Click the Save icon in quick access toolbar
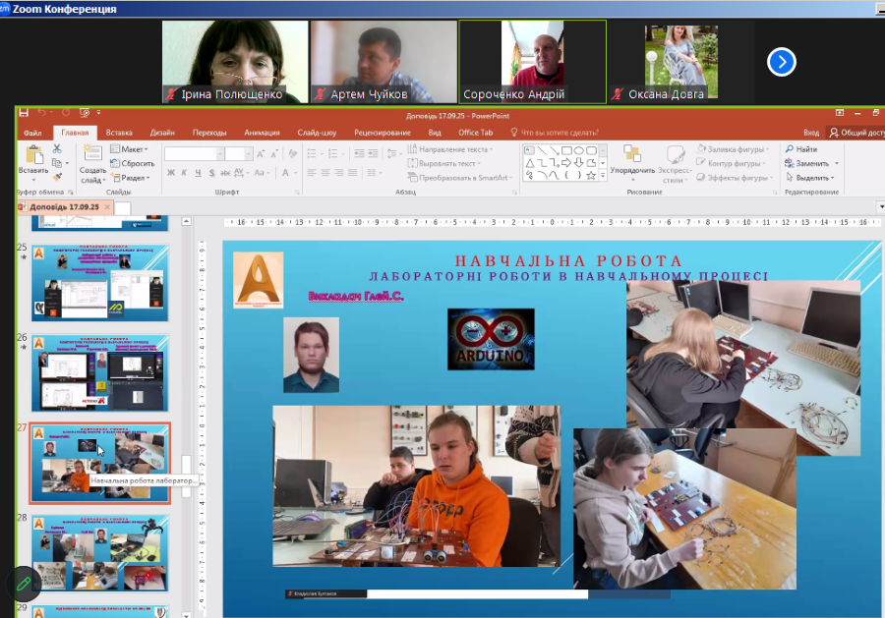 24,113
